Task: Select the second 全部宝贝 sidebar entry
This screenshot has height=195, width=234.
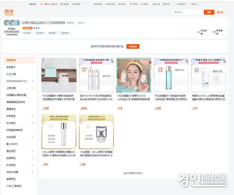Action: click(x=11, y=67)
